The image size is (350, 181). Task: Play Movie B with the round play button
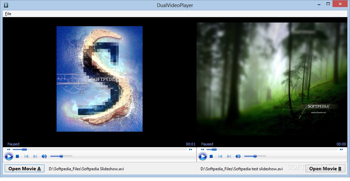coord(203,156)
